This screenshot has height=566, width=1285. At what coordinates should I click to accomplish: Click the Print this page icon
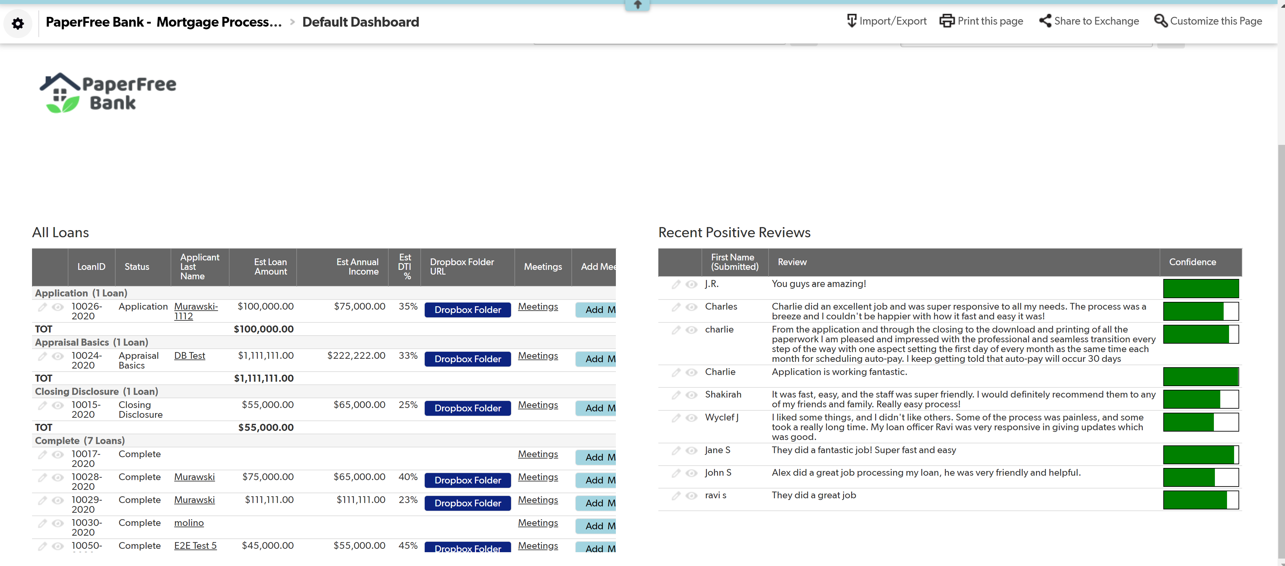coord(946,21)
